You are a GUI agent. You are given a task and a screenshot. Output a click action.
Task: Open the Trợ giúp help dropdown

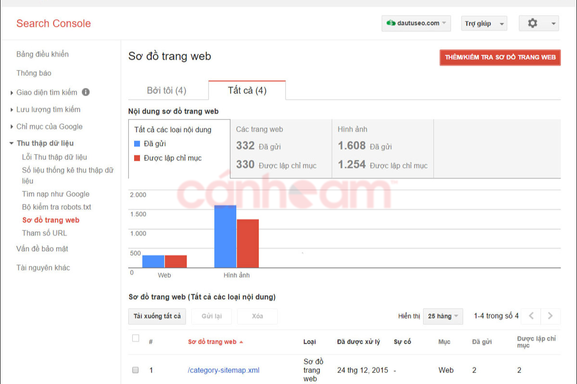[x=484, y=23]
